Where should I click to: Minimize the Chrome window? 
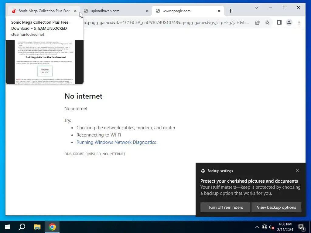(271, 8)
